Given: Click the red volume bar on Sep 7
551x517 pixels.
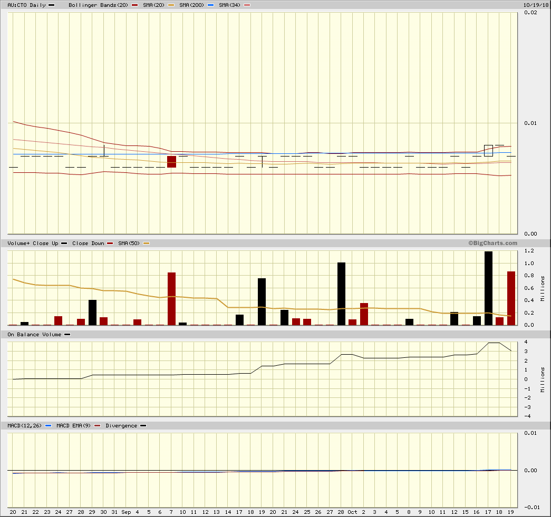Looking at the screenshot, I should (x=171, y=298).
